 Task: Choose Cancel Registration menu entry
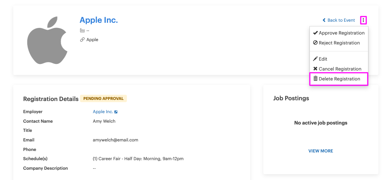339,69
